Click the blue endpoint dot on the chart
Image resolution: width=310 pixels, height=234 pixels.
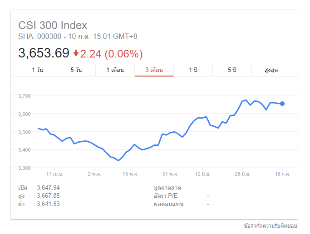(282, 104)
